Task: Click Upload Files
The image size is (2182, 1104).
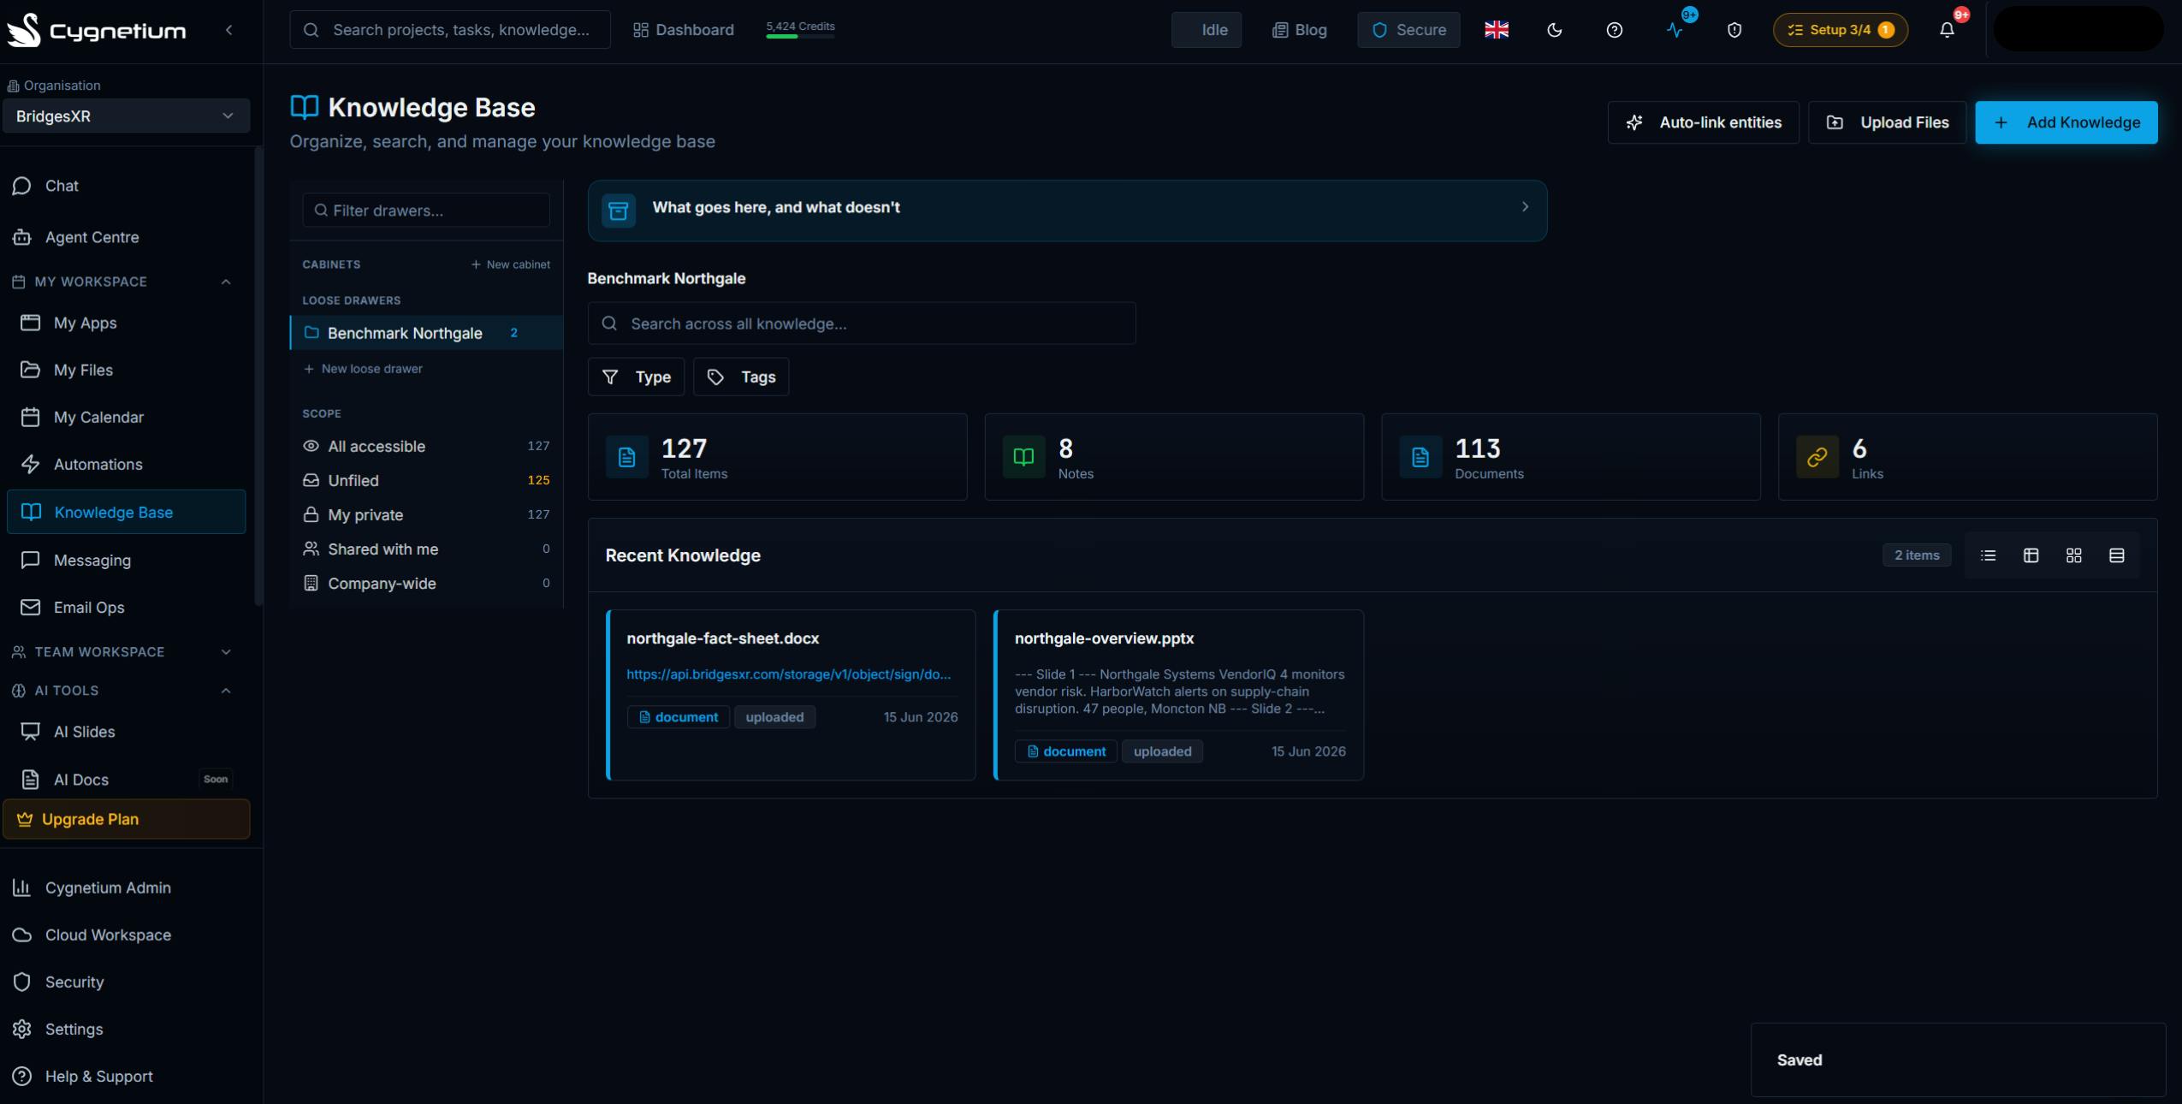Action: [x=1887, y=122]
